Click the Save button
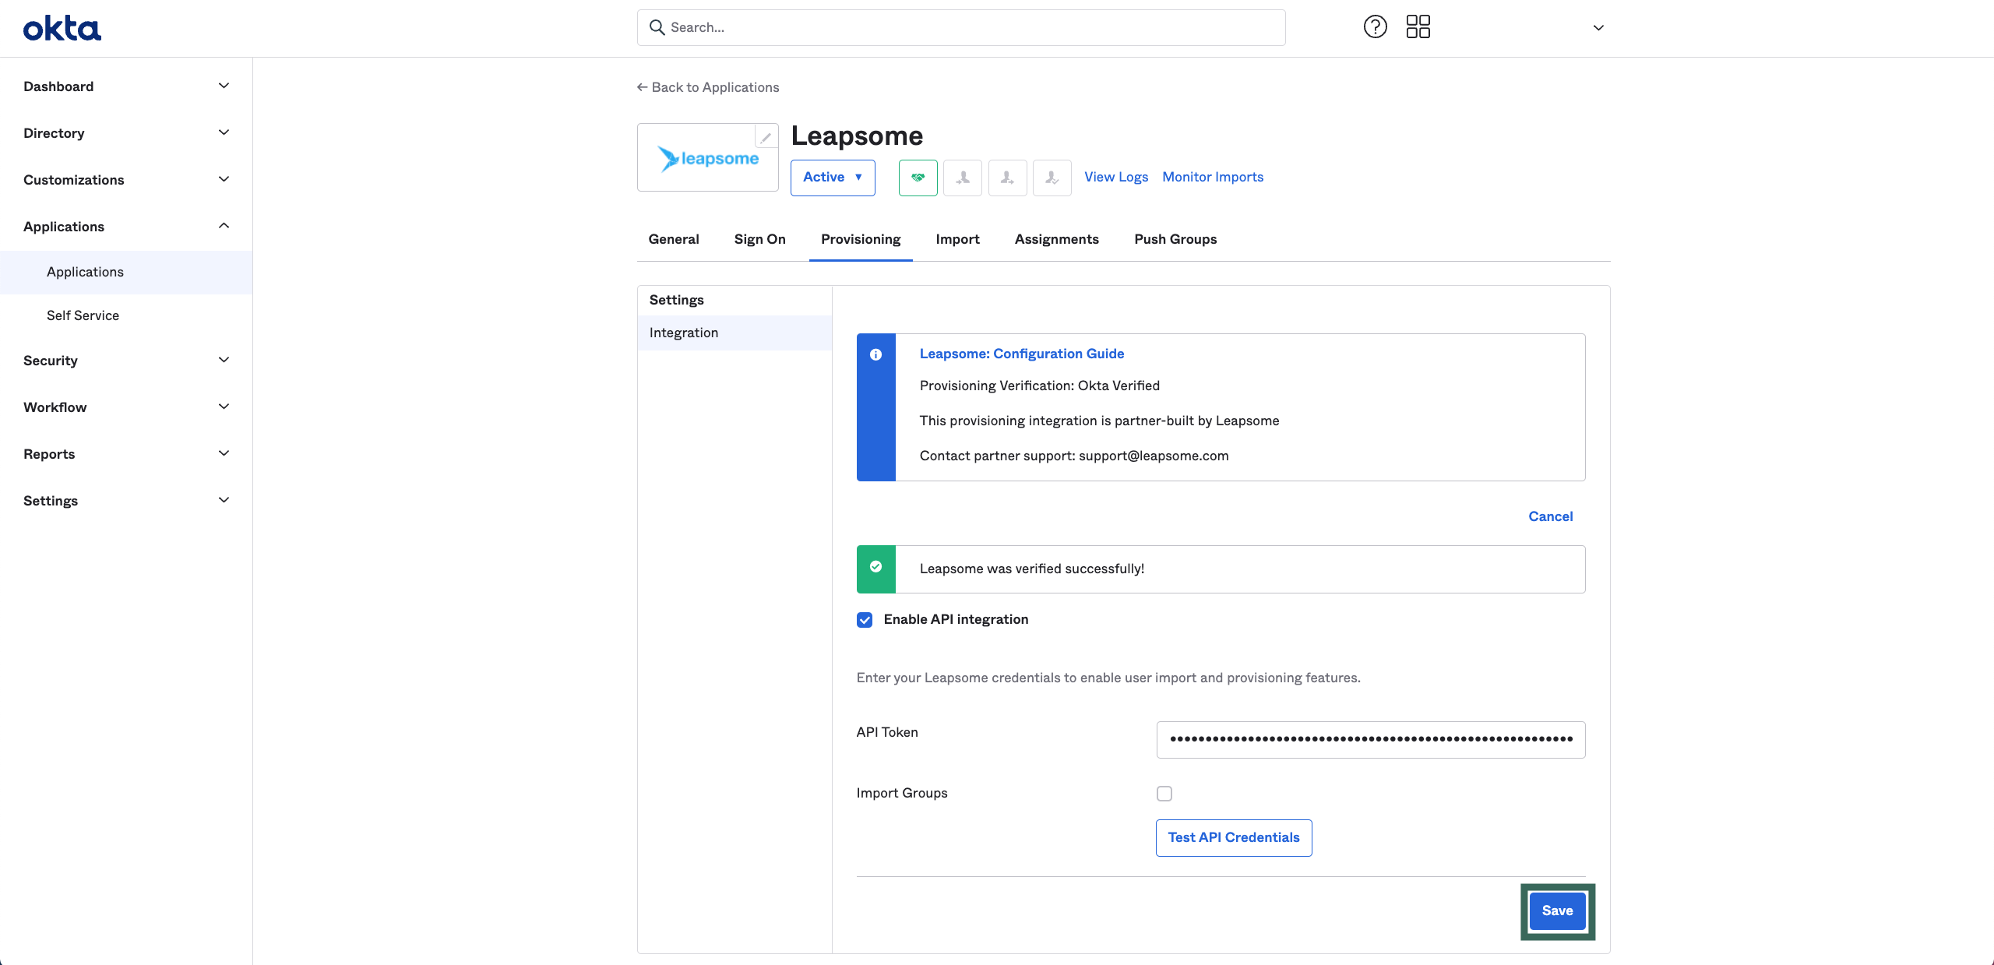 point(1557,911)
